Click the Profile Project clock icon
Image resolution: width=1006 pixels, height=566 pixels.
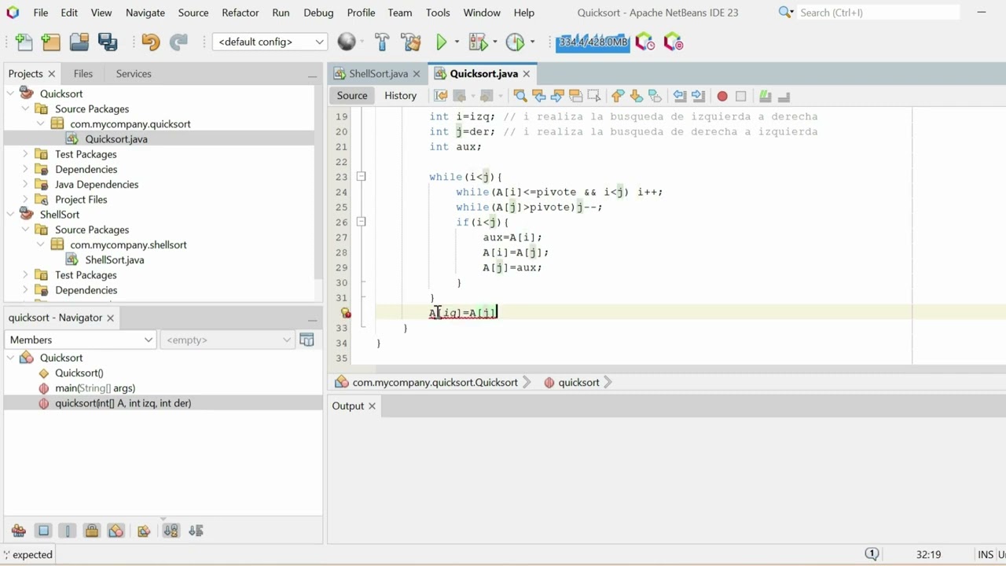[x=515, y=42]
